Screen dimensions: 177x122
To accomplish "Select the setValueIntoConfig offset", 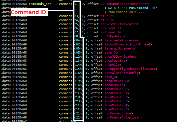I will [x=122, y=73].
